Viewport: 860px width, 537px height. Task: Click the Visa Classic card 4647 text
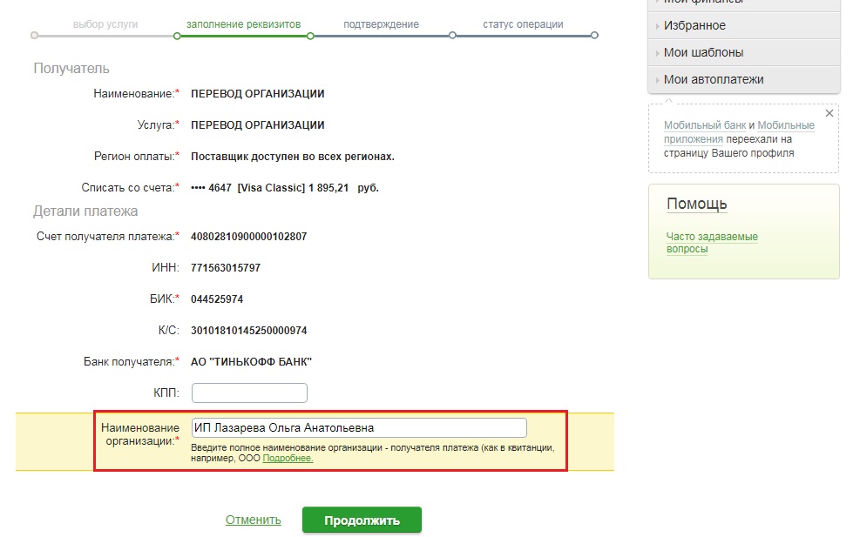(x=285, y=188)
